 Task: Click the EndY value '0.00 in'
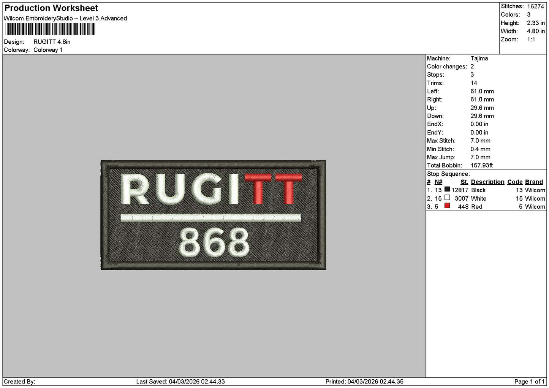[x=479, y=133]
